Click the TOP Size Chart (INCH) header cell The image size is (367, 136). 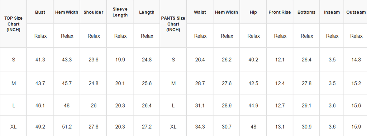[x=13, y=24]
